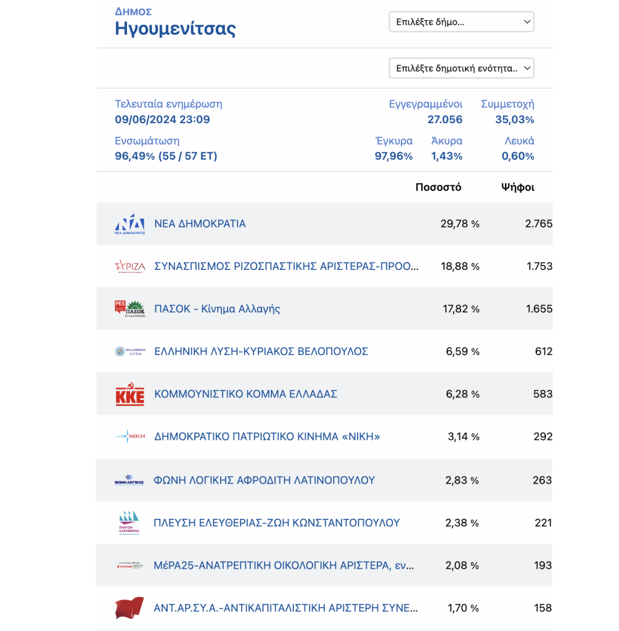The width and height of the screenshot is (619, 631).
Task: Click the 'Λευκά' label
Action: click(519, 141)
